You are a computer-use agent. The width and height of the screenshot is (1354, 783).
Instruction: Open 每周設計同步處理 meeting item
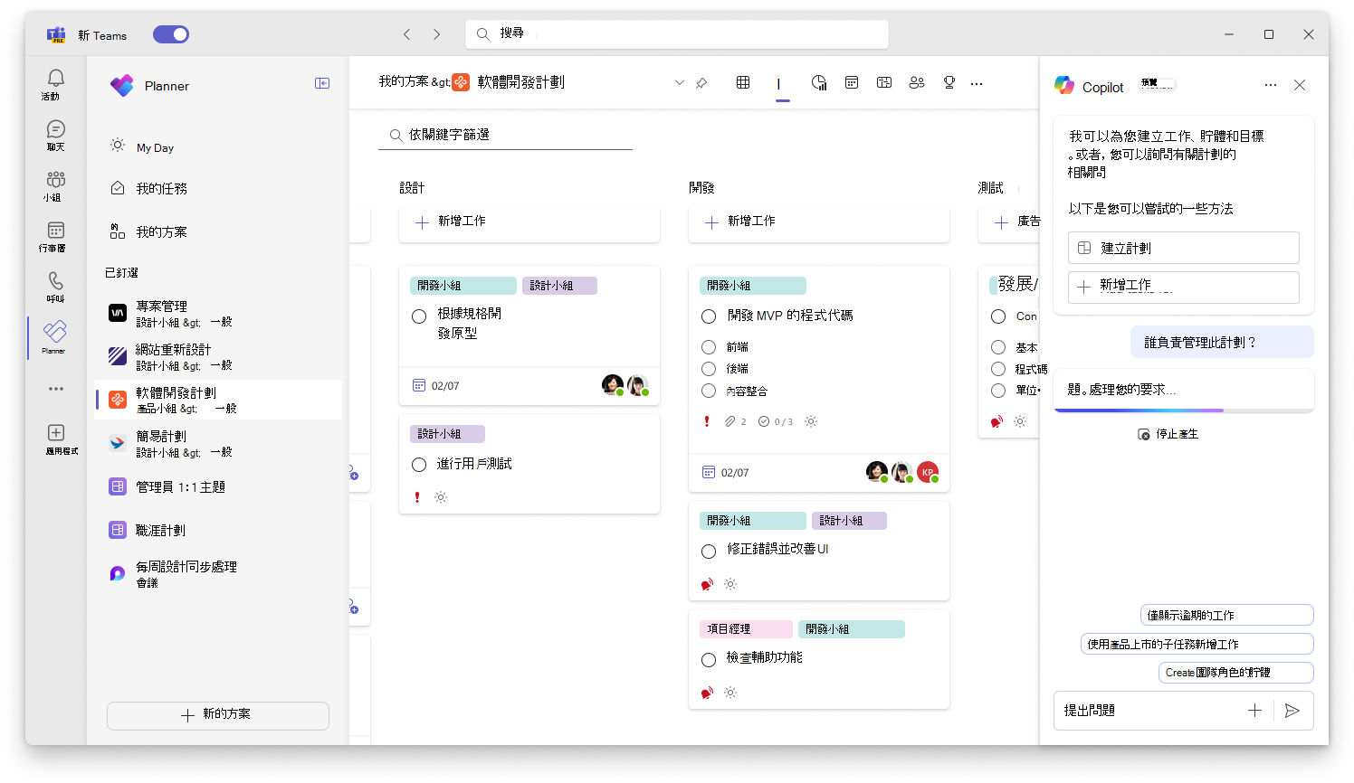219,573
